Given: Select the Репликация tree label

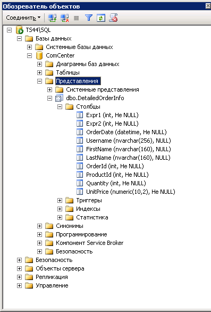Looking at the screenshot, I should (52, 277).
